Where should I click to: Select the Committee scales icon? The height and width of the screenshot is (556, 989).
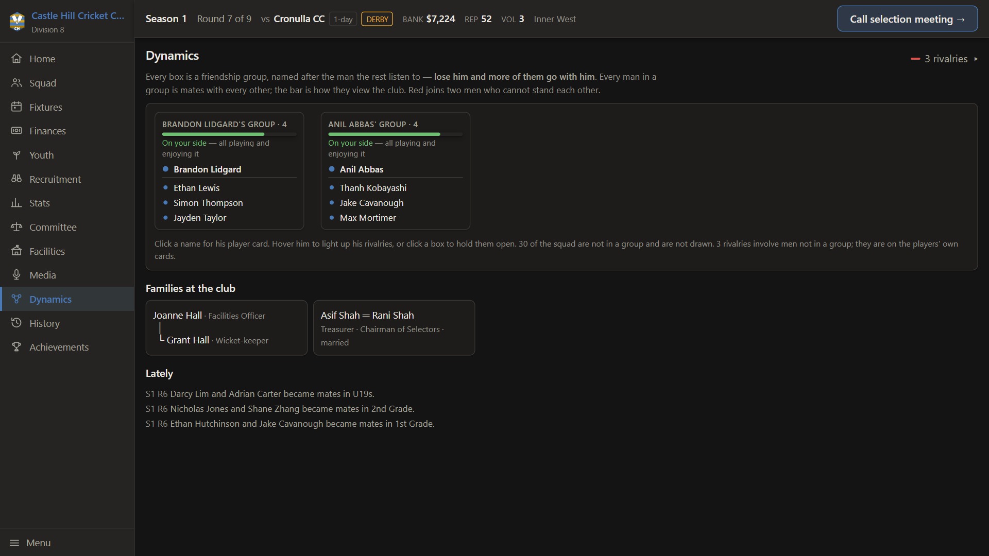pyautogui.click(x=16, y=227)
